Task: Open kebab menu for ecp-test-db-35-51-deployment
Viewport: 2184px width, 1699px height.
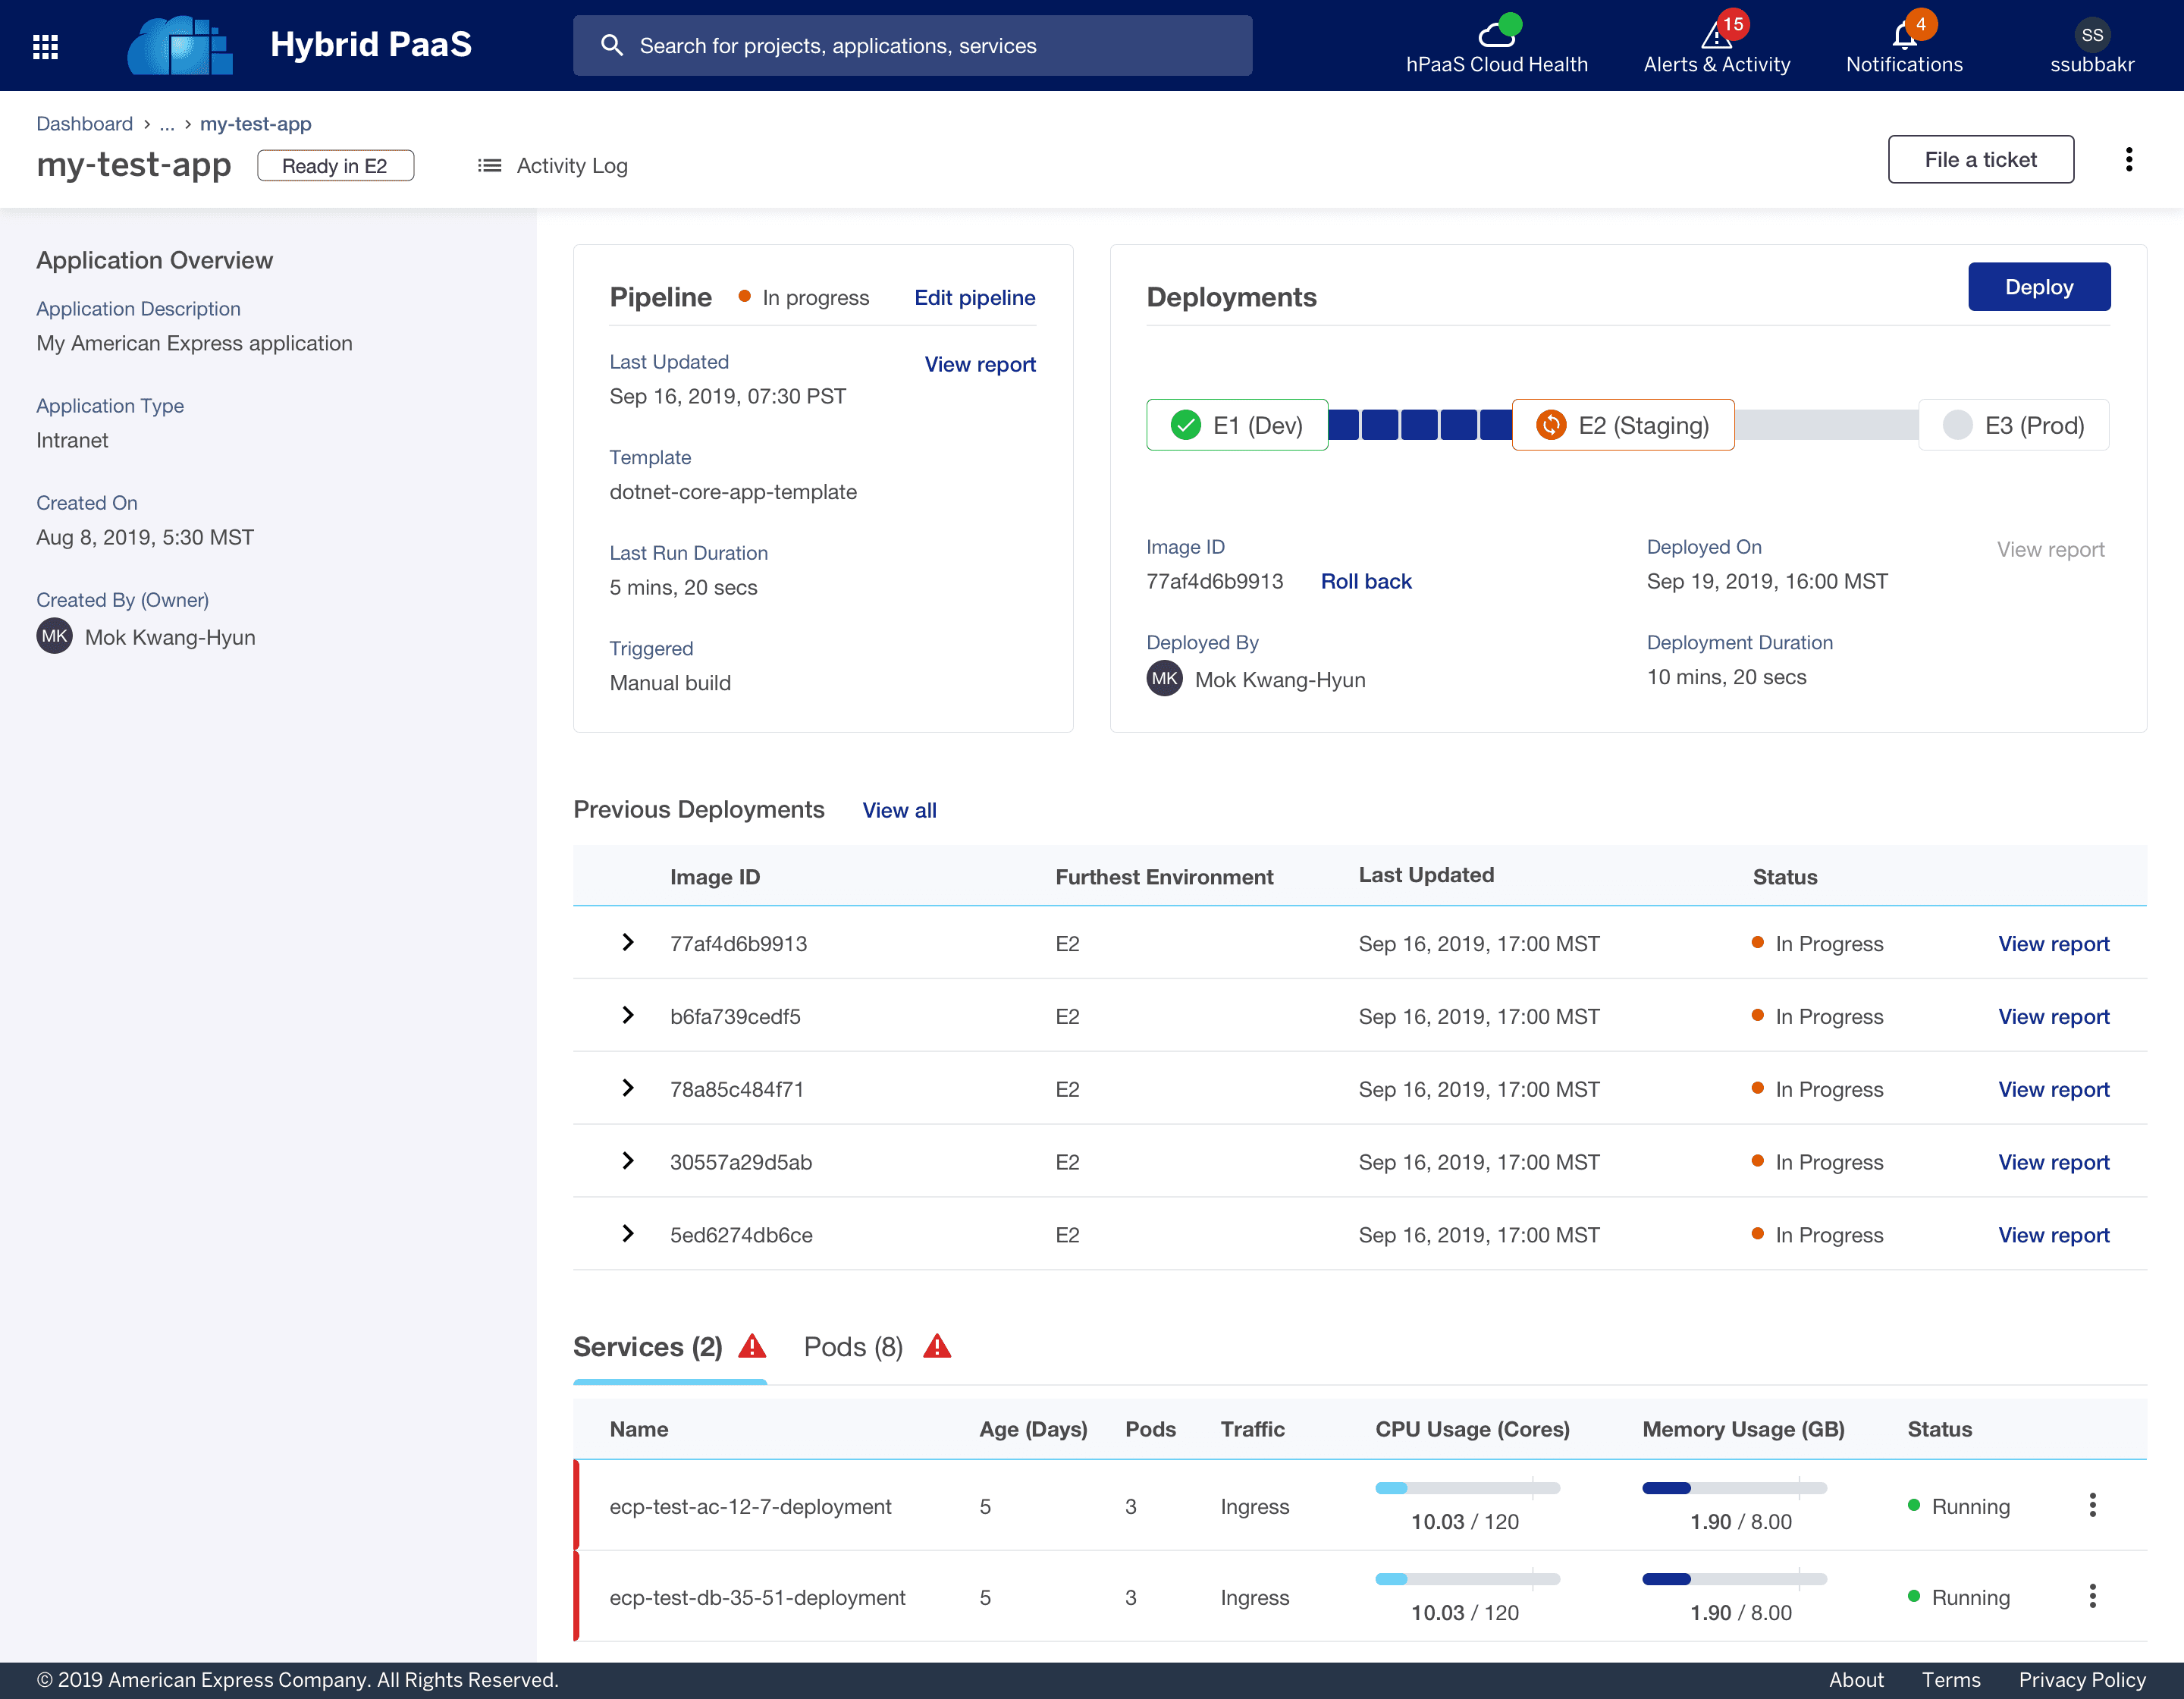Action: [x=2092, y=1596]
